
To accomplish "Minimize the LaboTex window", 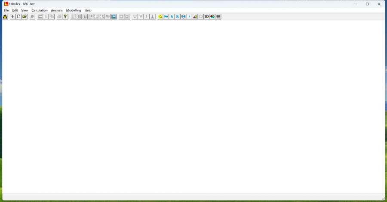I will click(356, 4).
